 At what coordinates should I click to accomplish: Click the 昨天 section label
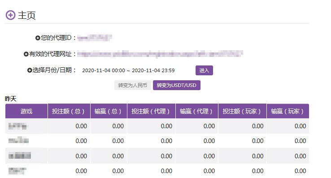click(x=11, y=99)
